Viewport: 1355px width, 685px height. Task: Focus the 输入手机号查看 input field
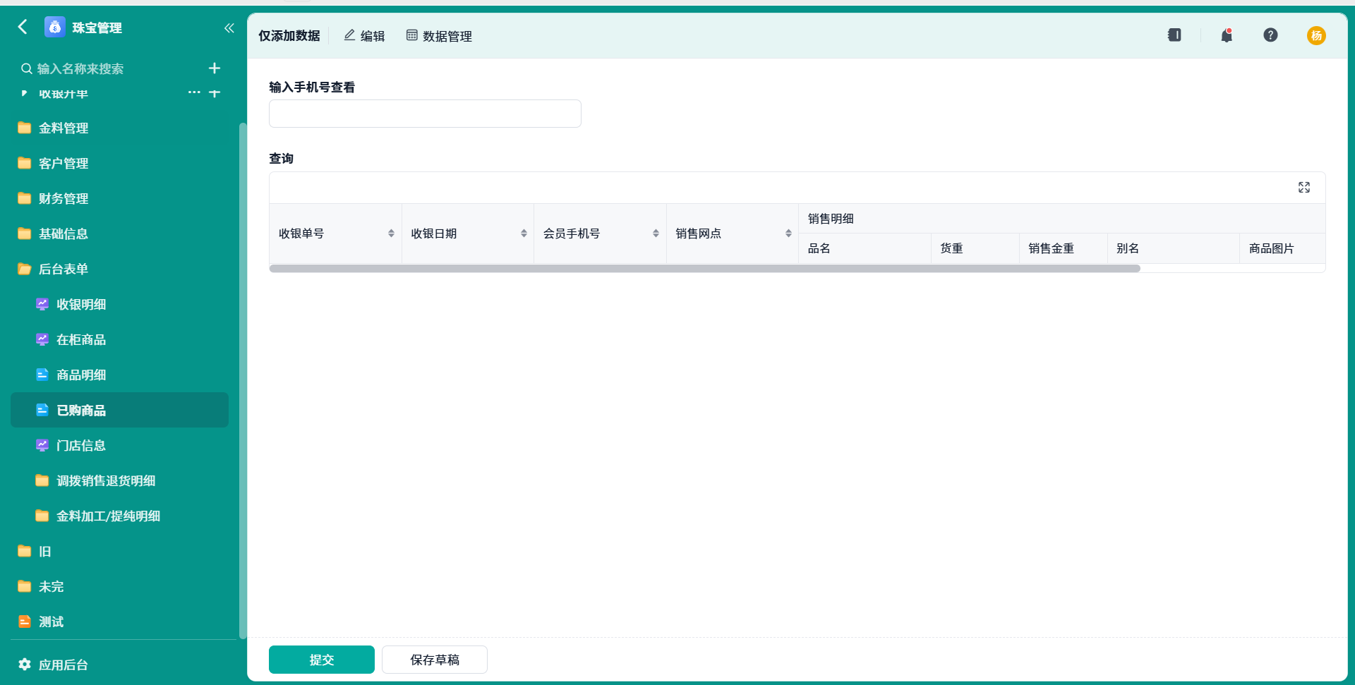[x=425, y=114]
